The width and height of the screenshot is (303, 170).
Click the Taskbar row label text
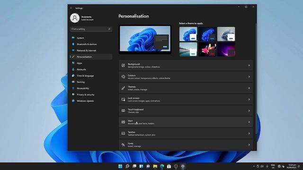click(x=132, y=132)
